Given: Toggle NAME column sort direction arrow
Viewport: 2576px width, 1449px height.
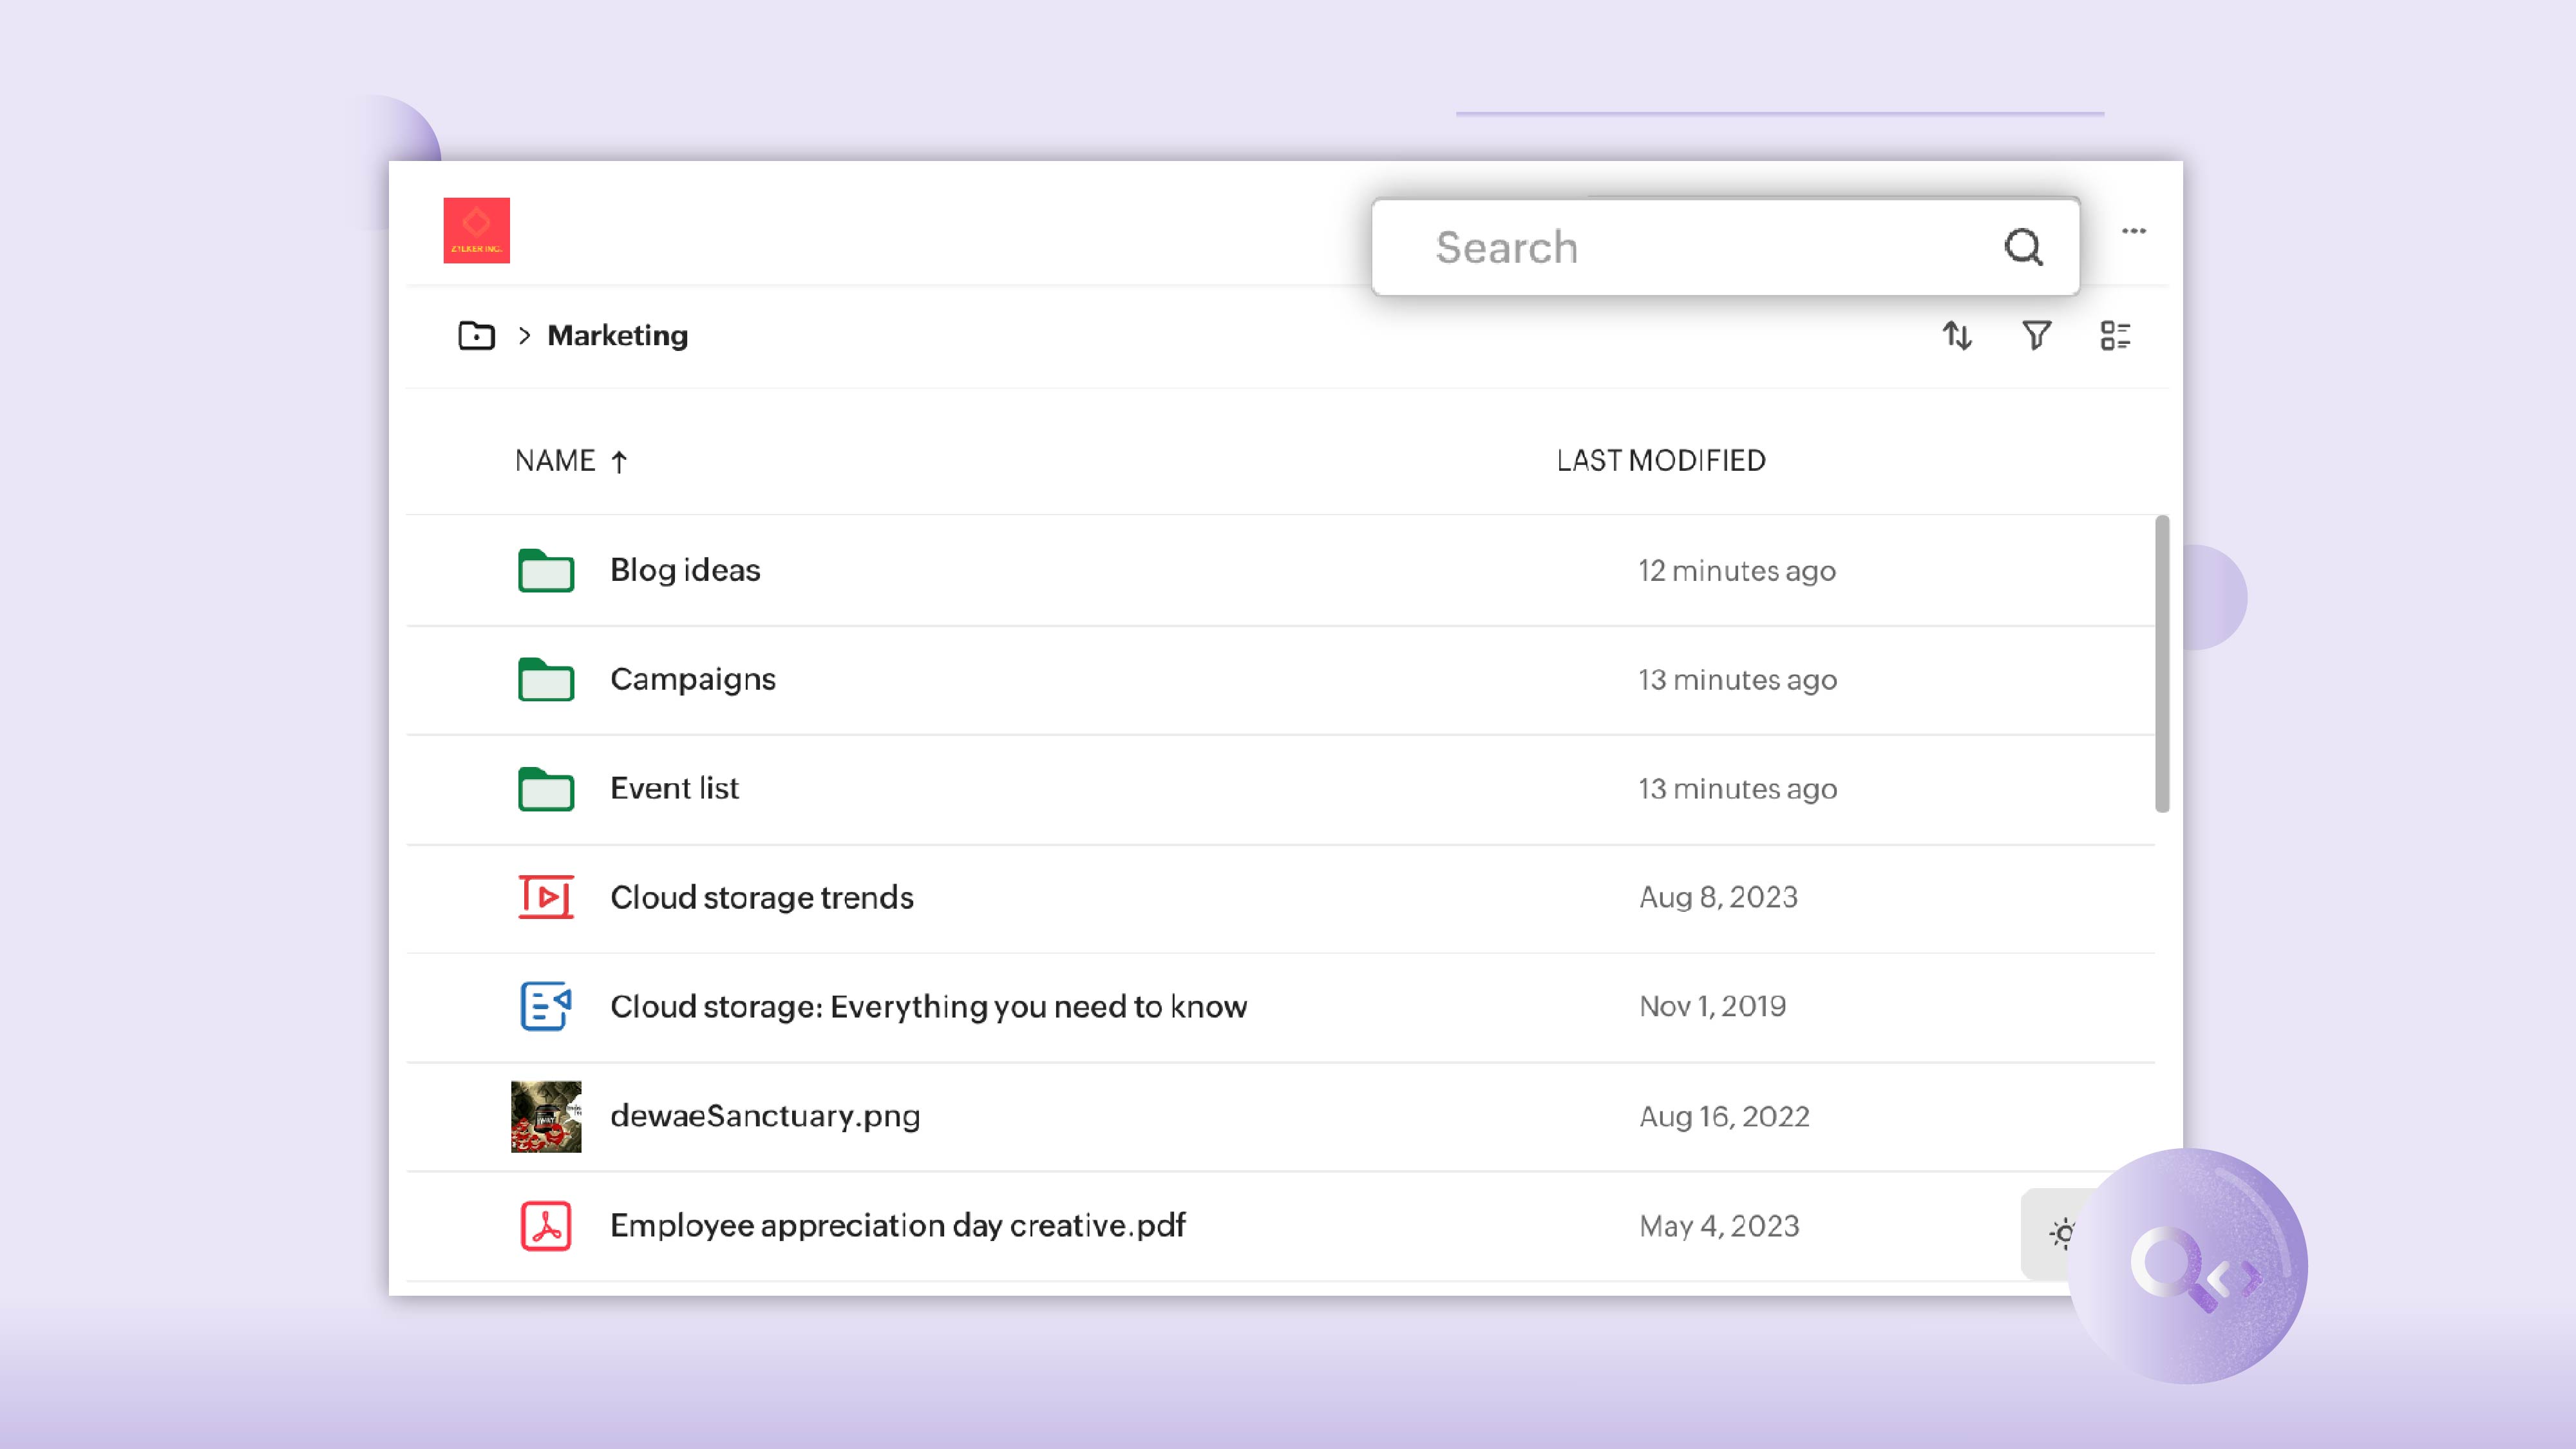Looking at the screenshot, I should click(x=619, y=461).
